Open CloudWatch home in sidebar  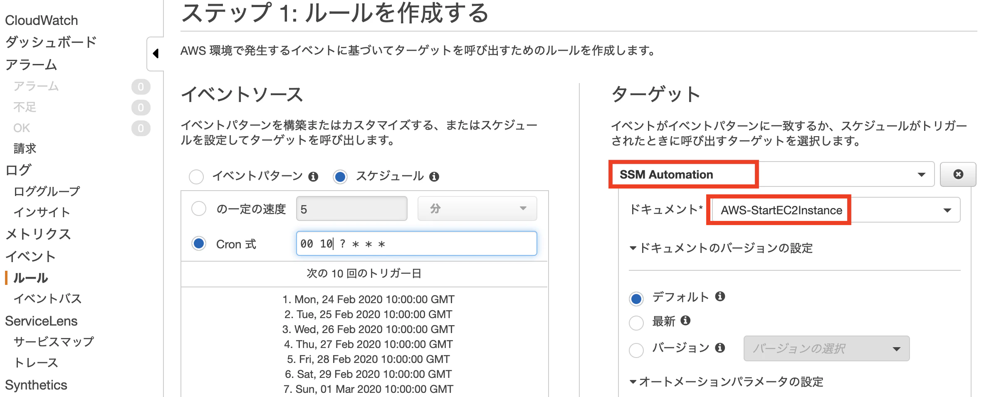(x=42, y=20)
